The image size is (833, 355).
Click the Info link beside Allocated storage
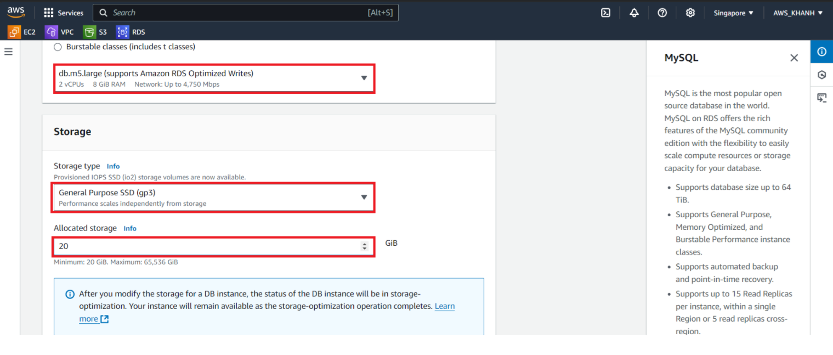point(130,228)
